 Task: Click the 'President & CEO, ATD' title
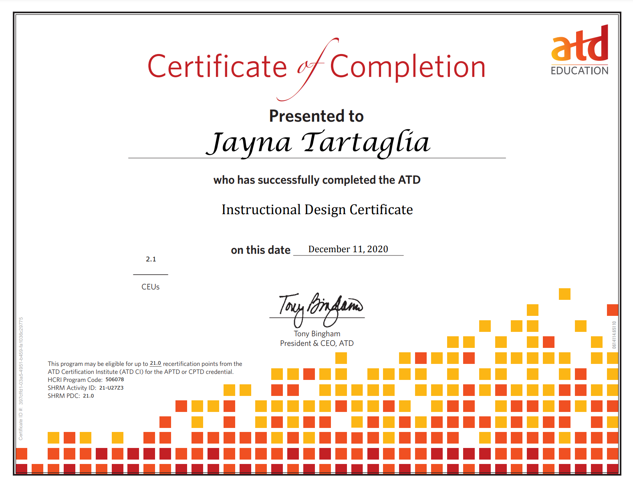point(317,343)
